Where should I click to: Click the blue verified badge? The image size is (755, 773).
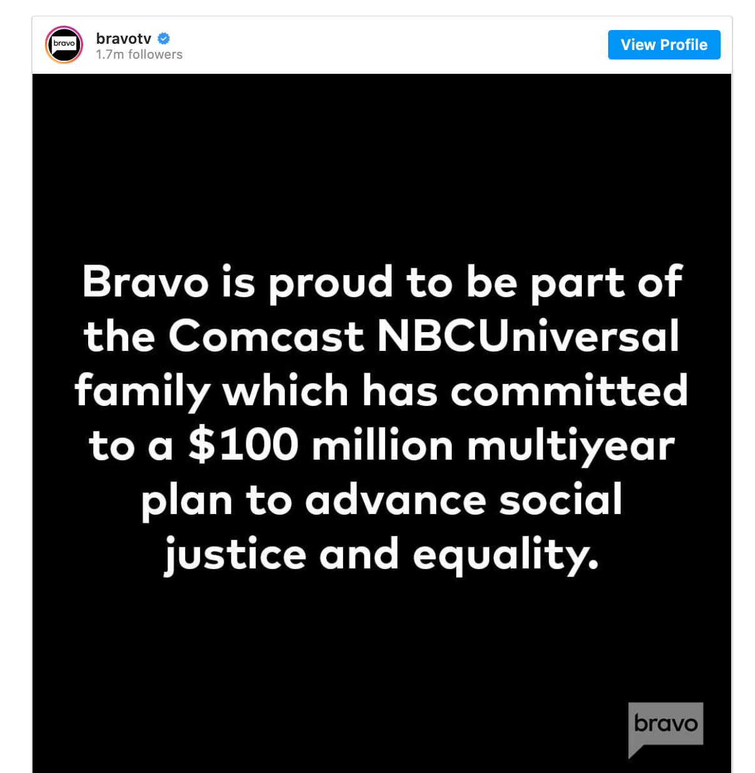(164, 39)
